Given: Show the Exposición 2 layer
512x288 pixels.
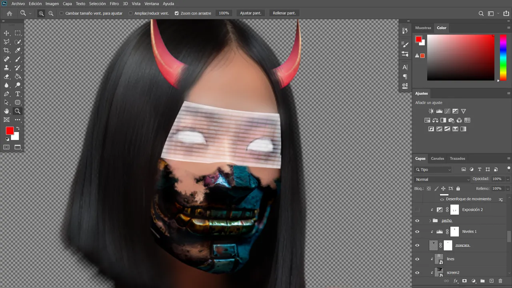Looking at the screenshot, I should 417,210.
